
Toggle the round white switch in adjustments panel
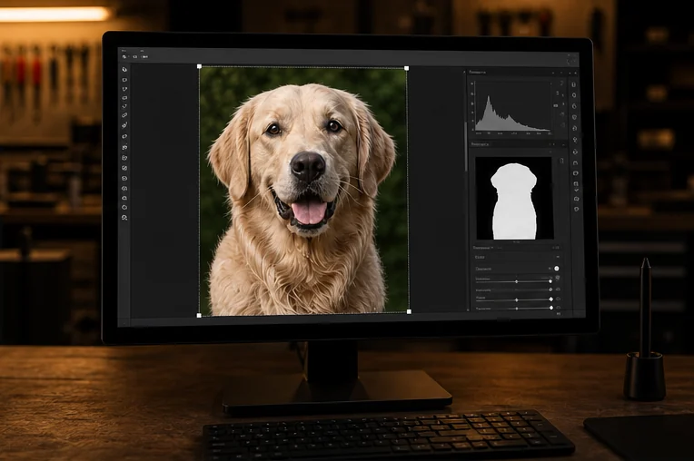click(x=557, y=269)
